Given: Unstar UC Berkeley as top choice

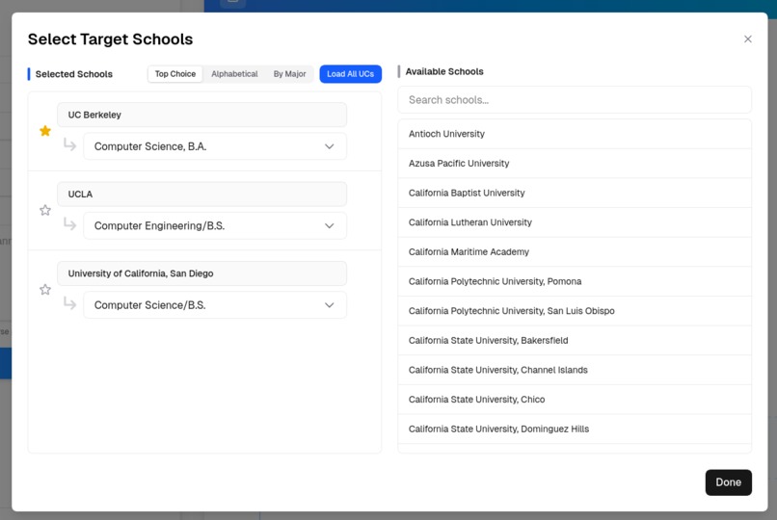Looking at the screenshot, I should click(x=45, y=131).
